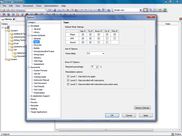The height and width of the screenshot is (136, 182).
Task: Close the Library tab with X
Action: pos(14,19)
